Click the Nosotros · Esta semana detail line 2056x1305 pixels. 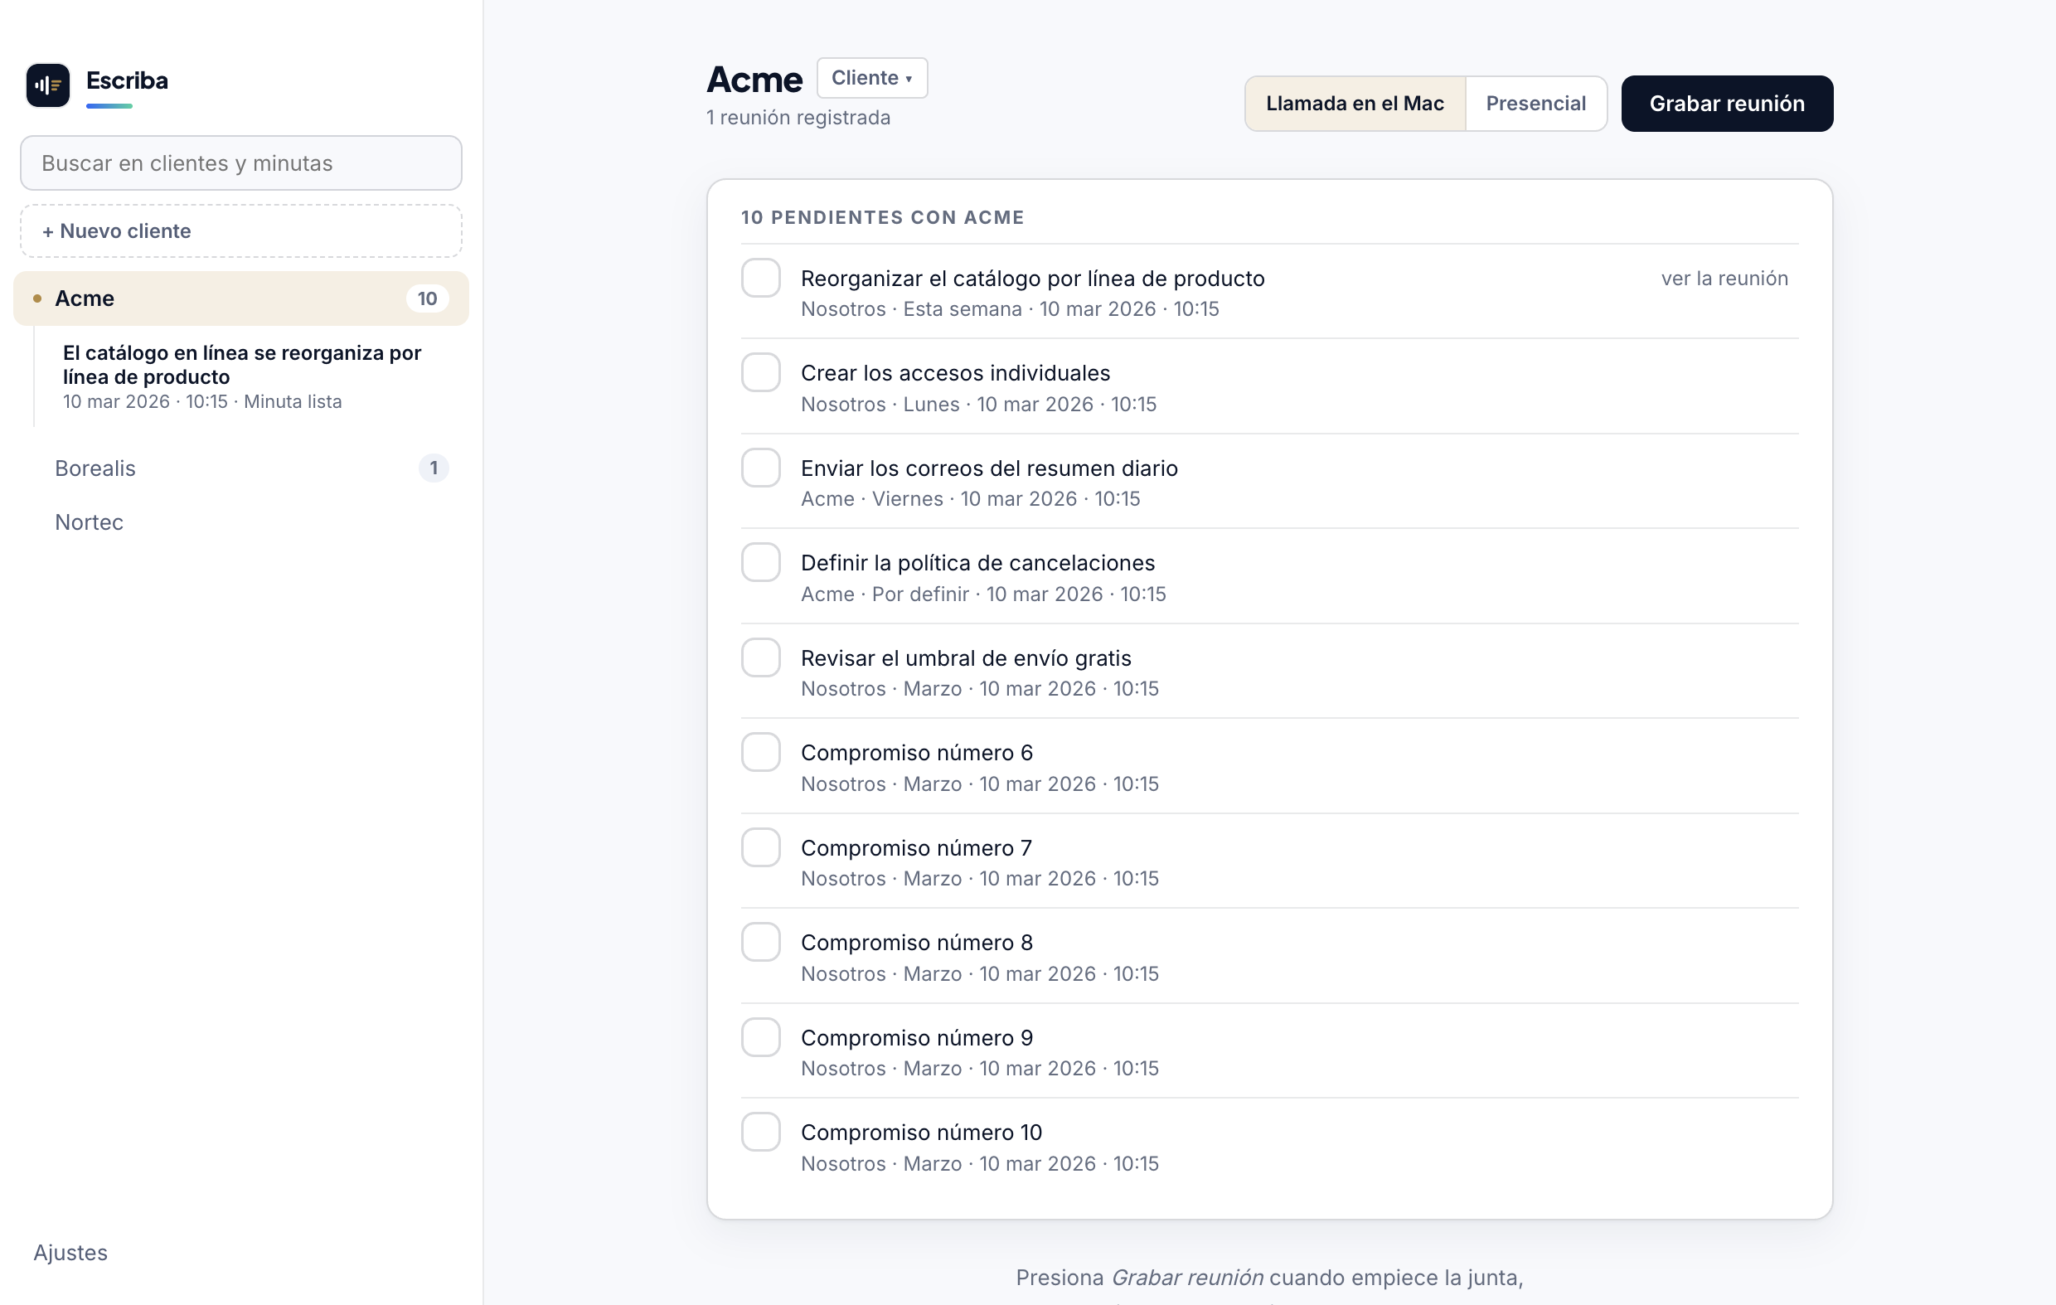[1010, 309]
